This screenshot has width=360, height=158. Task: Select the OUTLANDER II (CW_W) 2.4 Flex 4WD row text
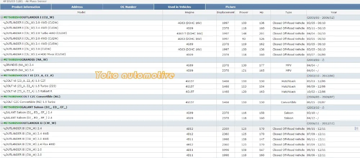coord(30,144)
